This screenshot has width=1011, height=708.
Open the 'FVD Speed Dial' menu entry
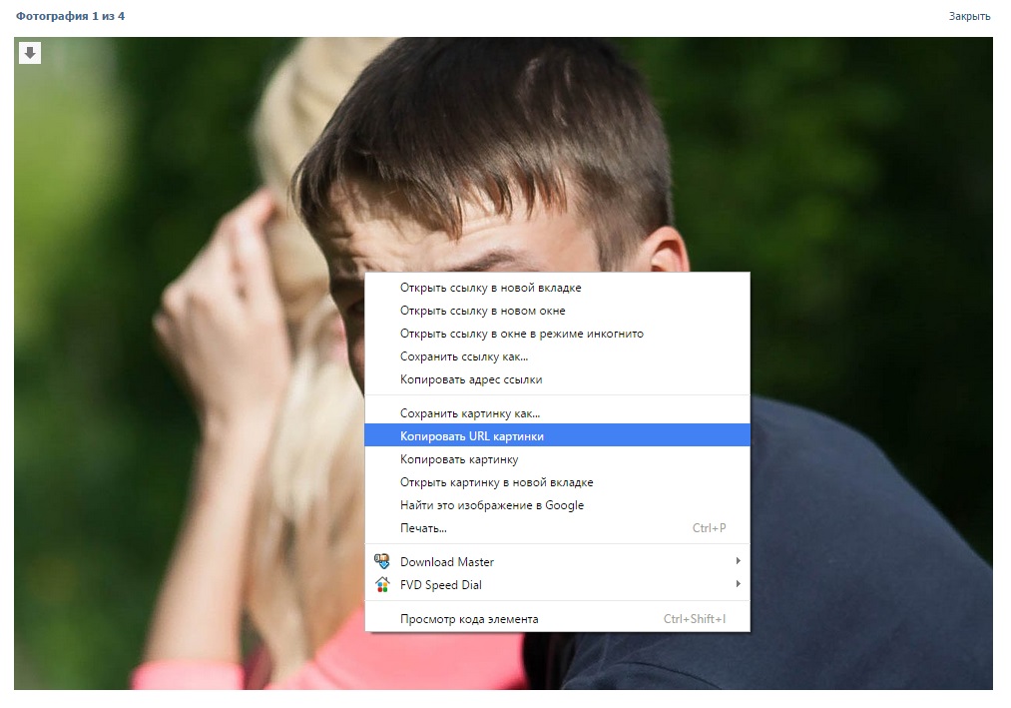pos(557,585)
